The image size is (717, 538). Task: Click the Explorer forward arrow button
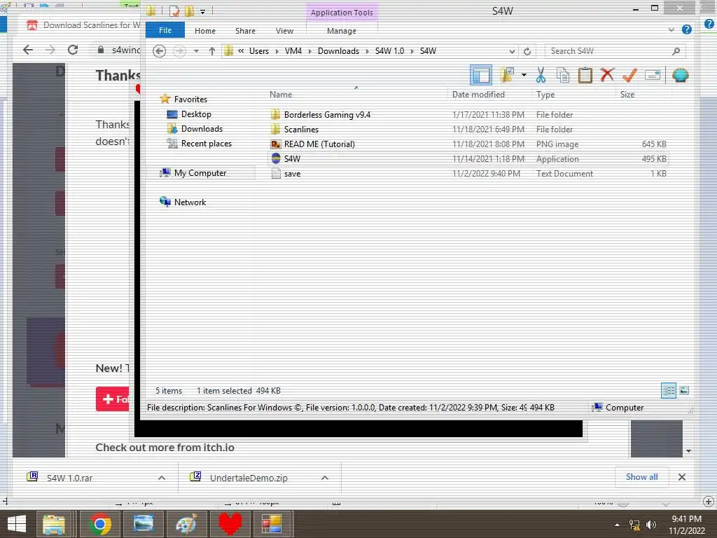[x=179, y=50]
